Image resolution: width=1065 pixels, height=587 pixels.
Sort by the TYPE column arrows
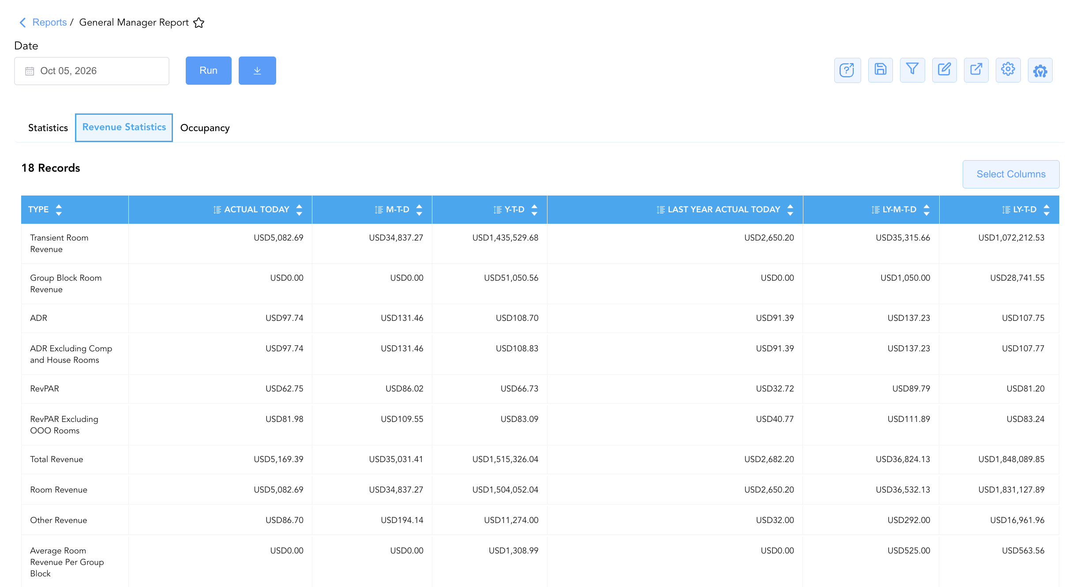point(59,210)
